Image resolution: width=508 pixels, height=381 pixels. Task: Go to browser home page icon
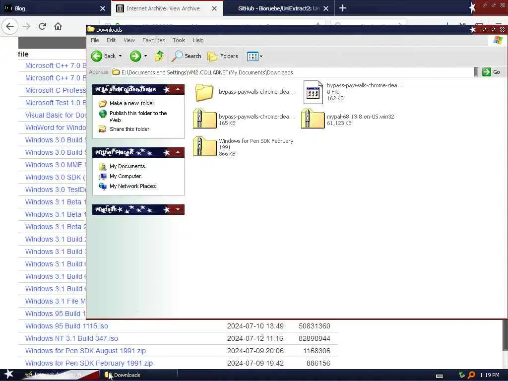point(58,26)
